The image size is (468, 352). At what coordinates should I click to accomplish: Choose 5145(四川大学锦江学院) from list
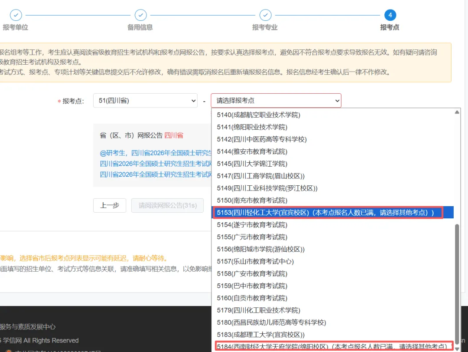[x=252, y=164]
